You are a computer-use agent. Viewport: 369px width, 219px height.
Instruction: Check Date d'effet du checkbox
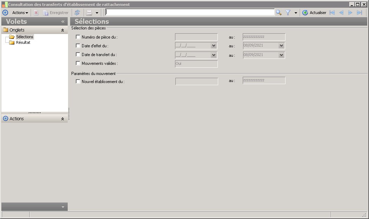click(x=78, y=46)
